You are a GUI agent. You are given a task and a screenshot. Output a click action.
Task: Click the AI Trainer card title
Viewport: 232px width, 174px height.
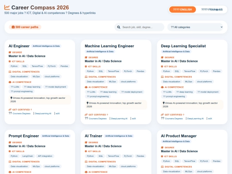coord(93,136)
